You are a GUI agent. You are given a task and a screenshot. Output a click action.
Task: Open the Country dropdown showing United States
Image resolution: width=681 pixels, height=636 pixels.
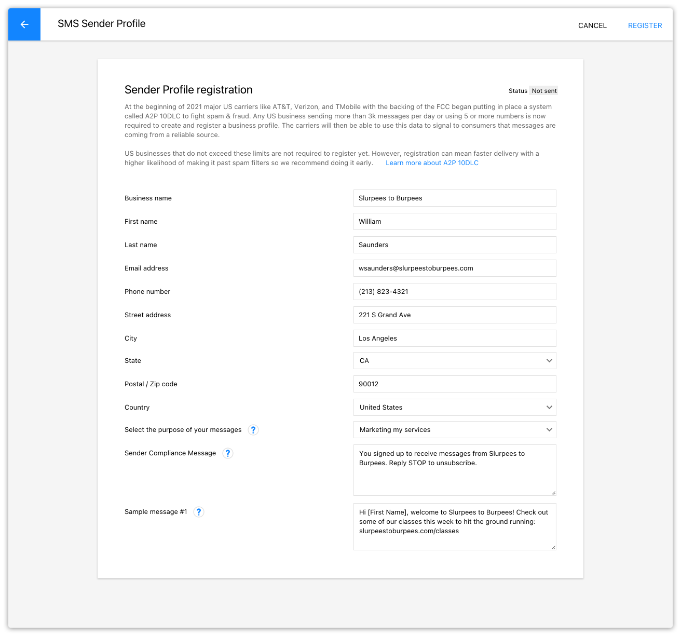coord(455,408)
